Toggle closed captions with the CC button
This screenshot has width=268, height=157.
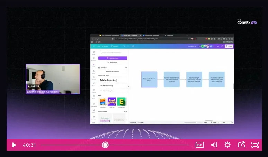[x=200, y=145]
